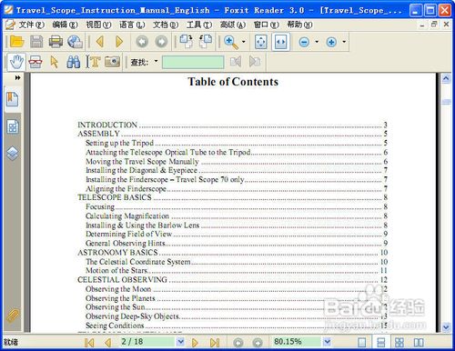The height and width of the screenshot is (351, 455).
Task: Open the Layers panel in the sidebar
Action: click(13, 153)
